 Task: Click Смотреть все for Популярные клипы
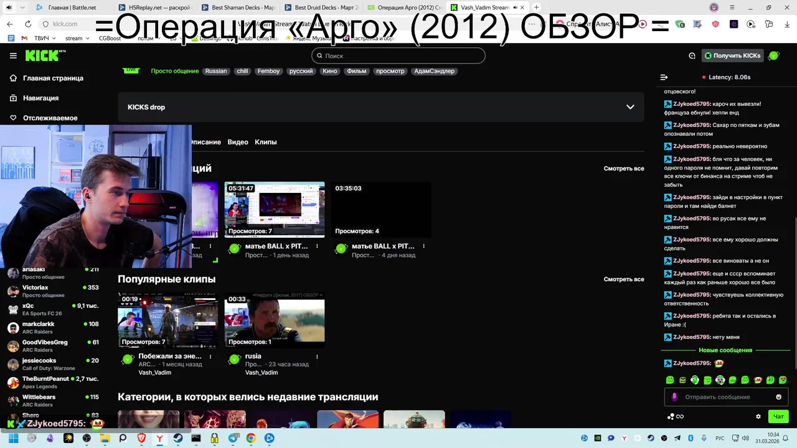point(624,279)
